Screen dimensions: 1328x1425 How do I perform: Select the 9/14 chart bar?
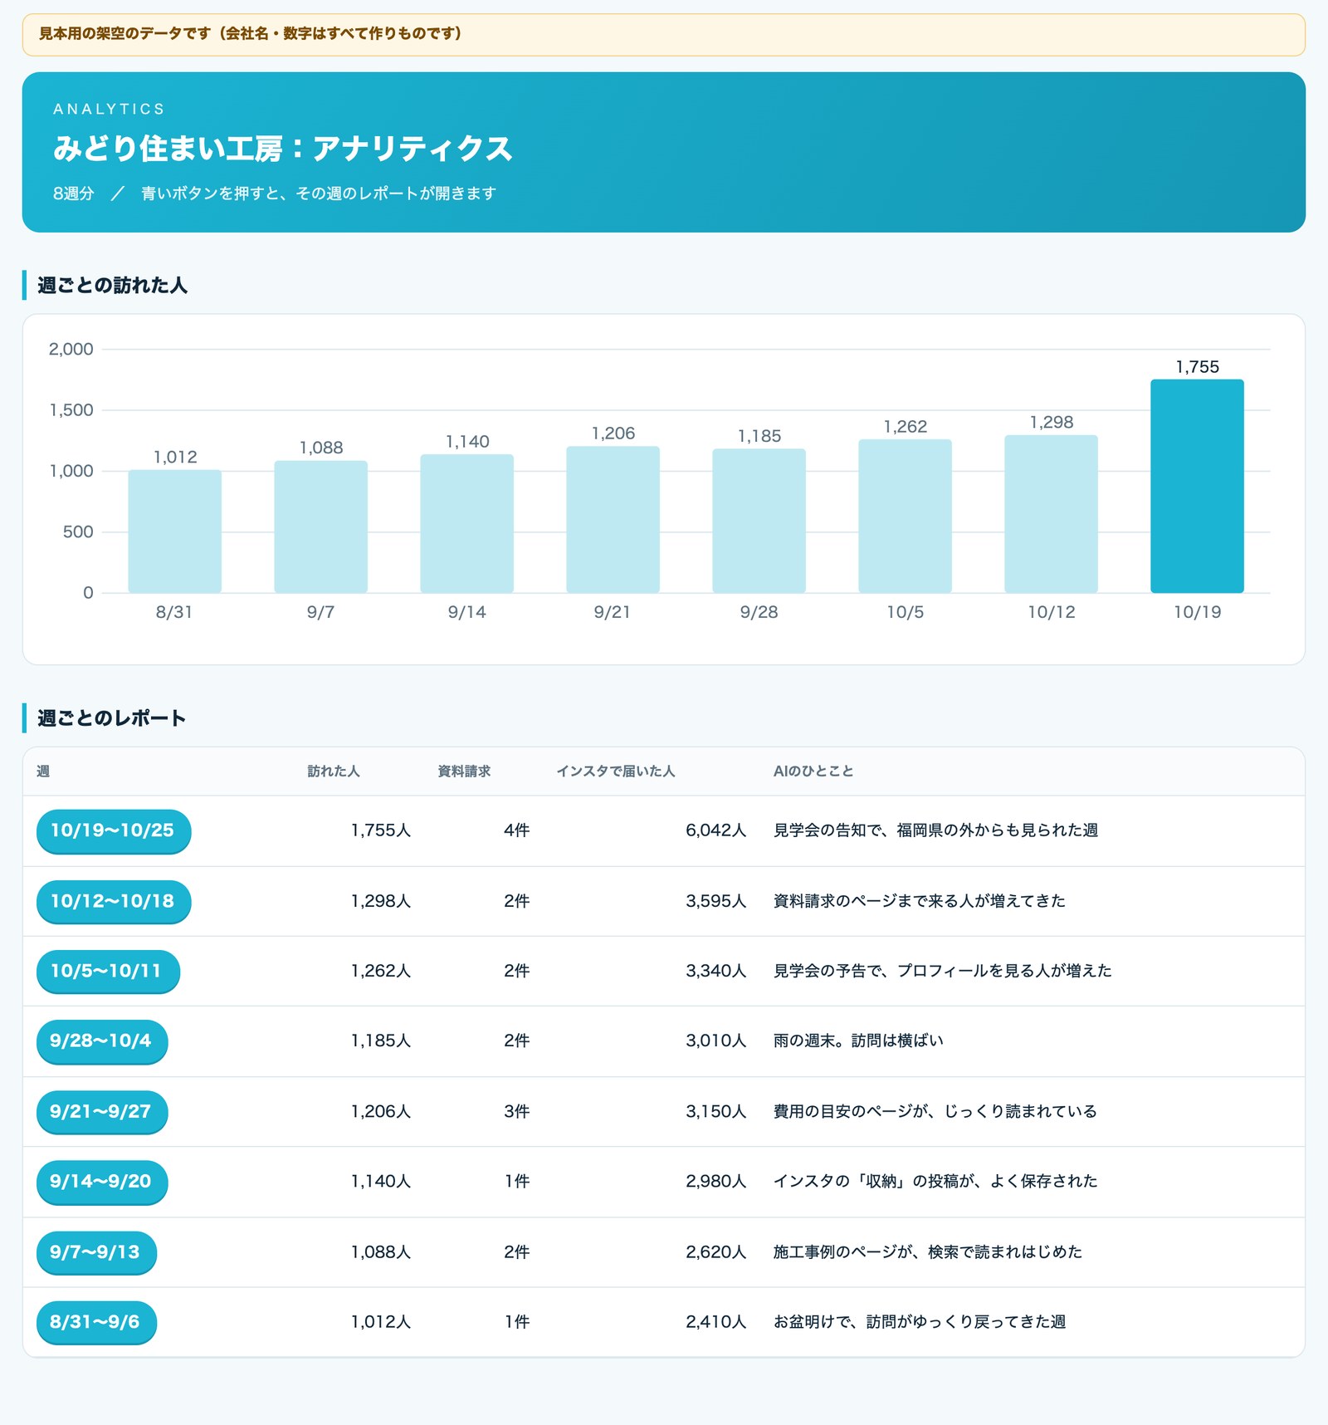pos(466,523)
